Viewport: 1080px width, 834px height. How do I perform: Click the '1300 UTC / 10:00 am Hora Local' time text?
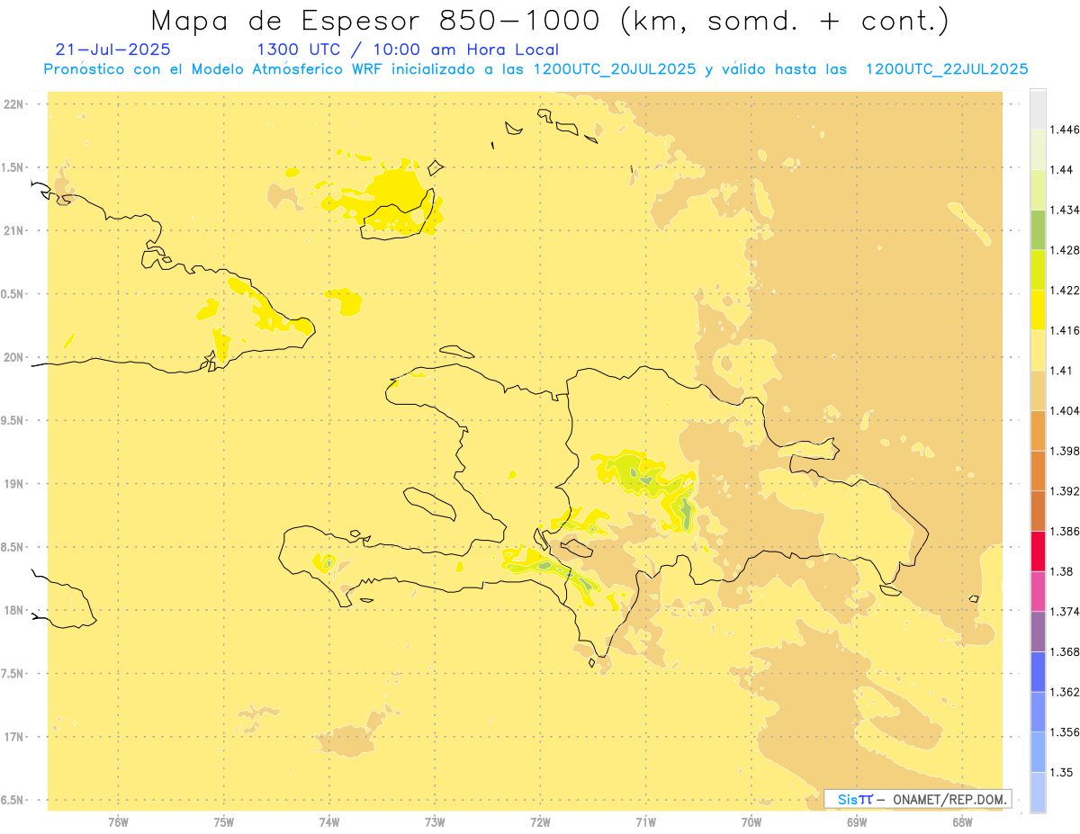pos(408,49)
